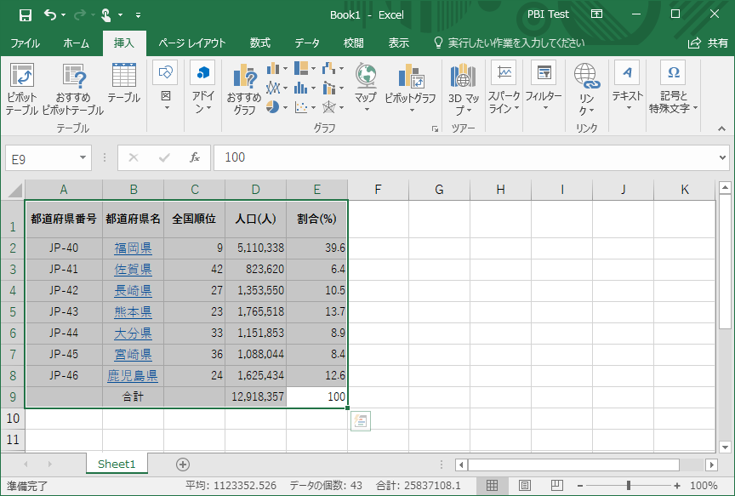Image resolution: width=735 pixels, height=496 pixels.
Task: Expand the Name Box dropdown
Action: pyautogui.click(x=83, y=157)
